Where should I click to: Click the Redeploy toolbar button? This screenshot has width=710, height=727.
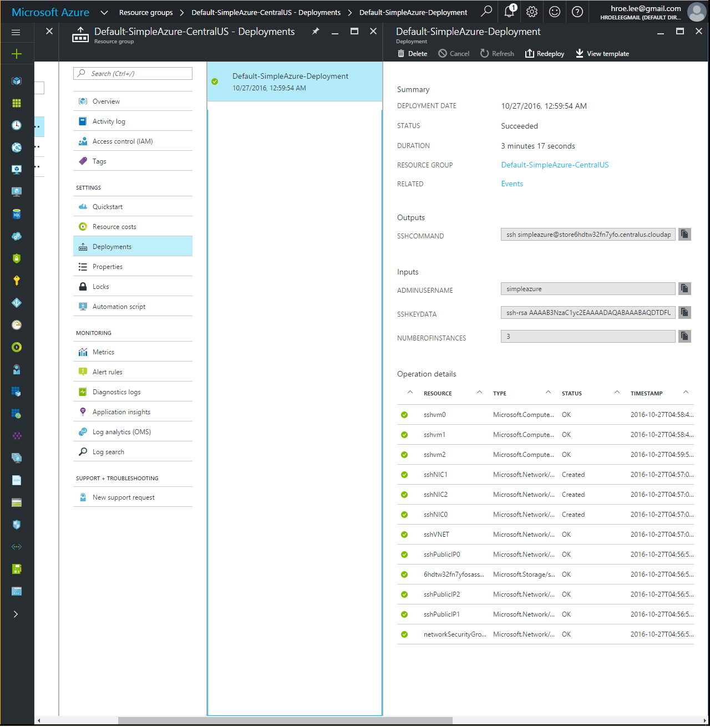pos(545,54)
